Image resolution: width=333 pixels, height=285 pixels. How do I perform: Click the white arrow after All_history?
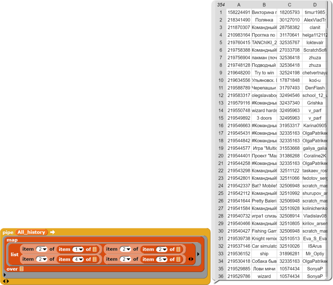pyautogui.click(x=52, y=232)
